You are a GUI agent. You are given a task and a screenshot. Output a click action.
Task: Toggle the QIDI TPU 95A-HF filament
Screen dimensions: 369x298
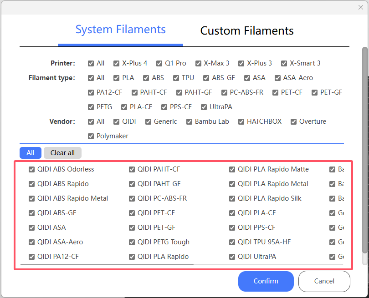pyautogui.click(x=232, y=242)
